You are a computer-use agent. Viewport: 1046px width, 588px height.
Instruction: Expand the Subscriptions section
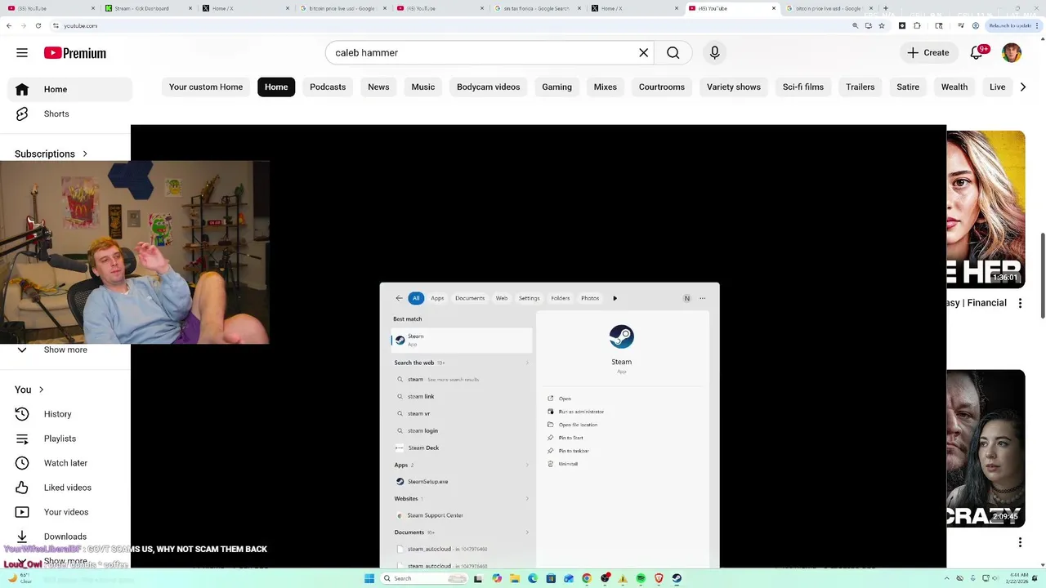tap(51, 154)
